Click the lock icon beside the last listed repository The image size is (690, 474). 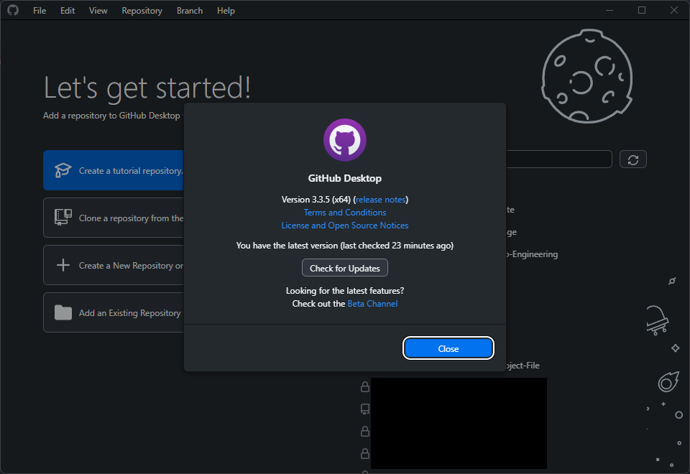click(364, 454)
